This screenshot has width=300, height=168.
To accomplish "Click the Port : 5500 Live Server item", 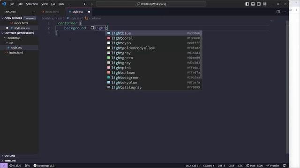I will tap(255, 166).
